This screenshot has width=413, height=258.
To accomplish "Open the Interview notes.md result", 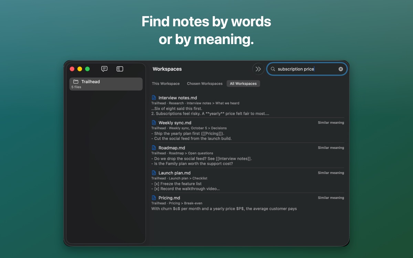I will tap(248, 106).
